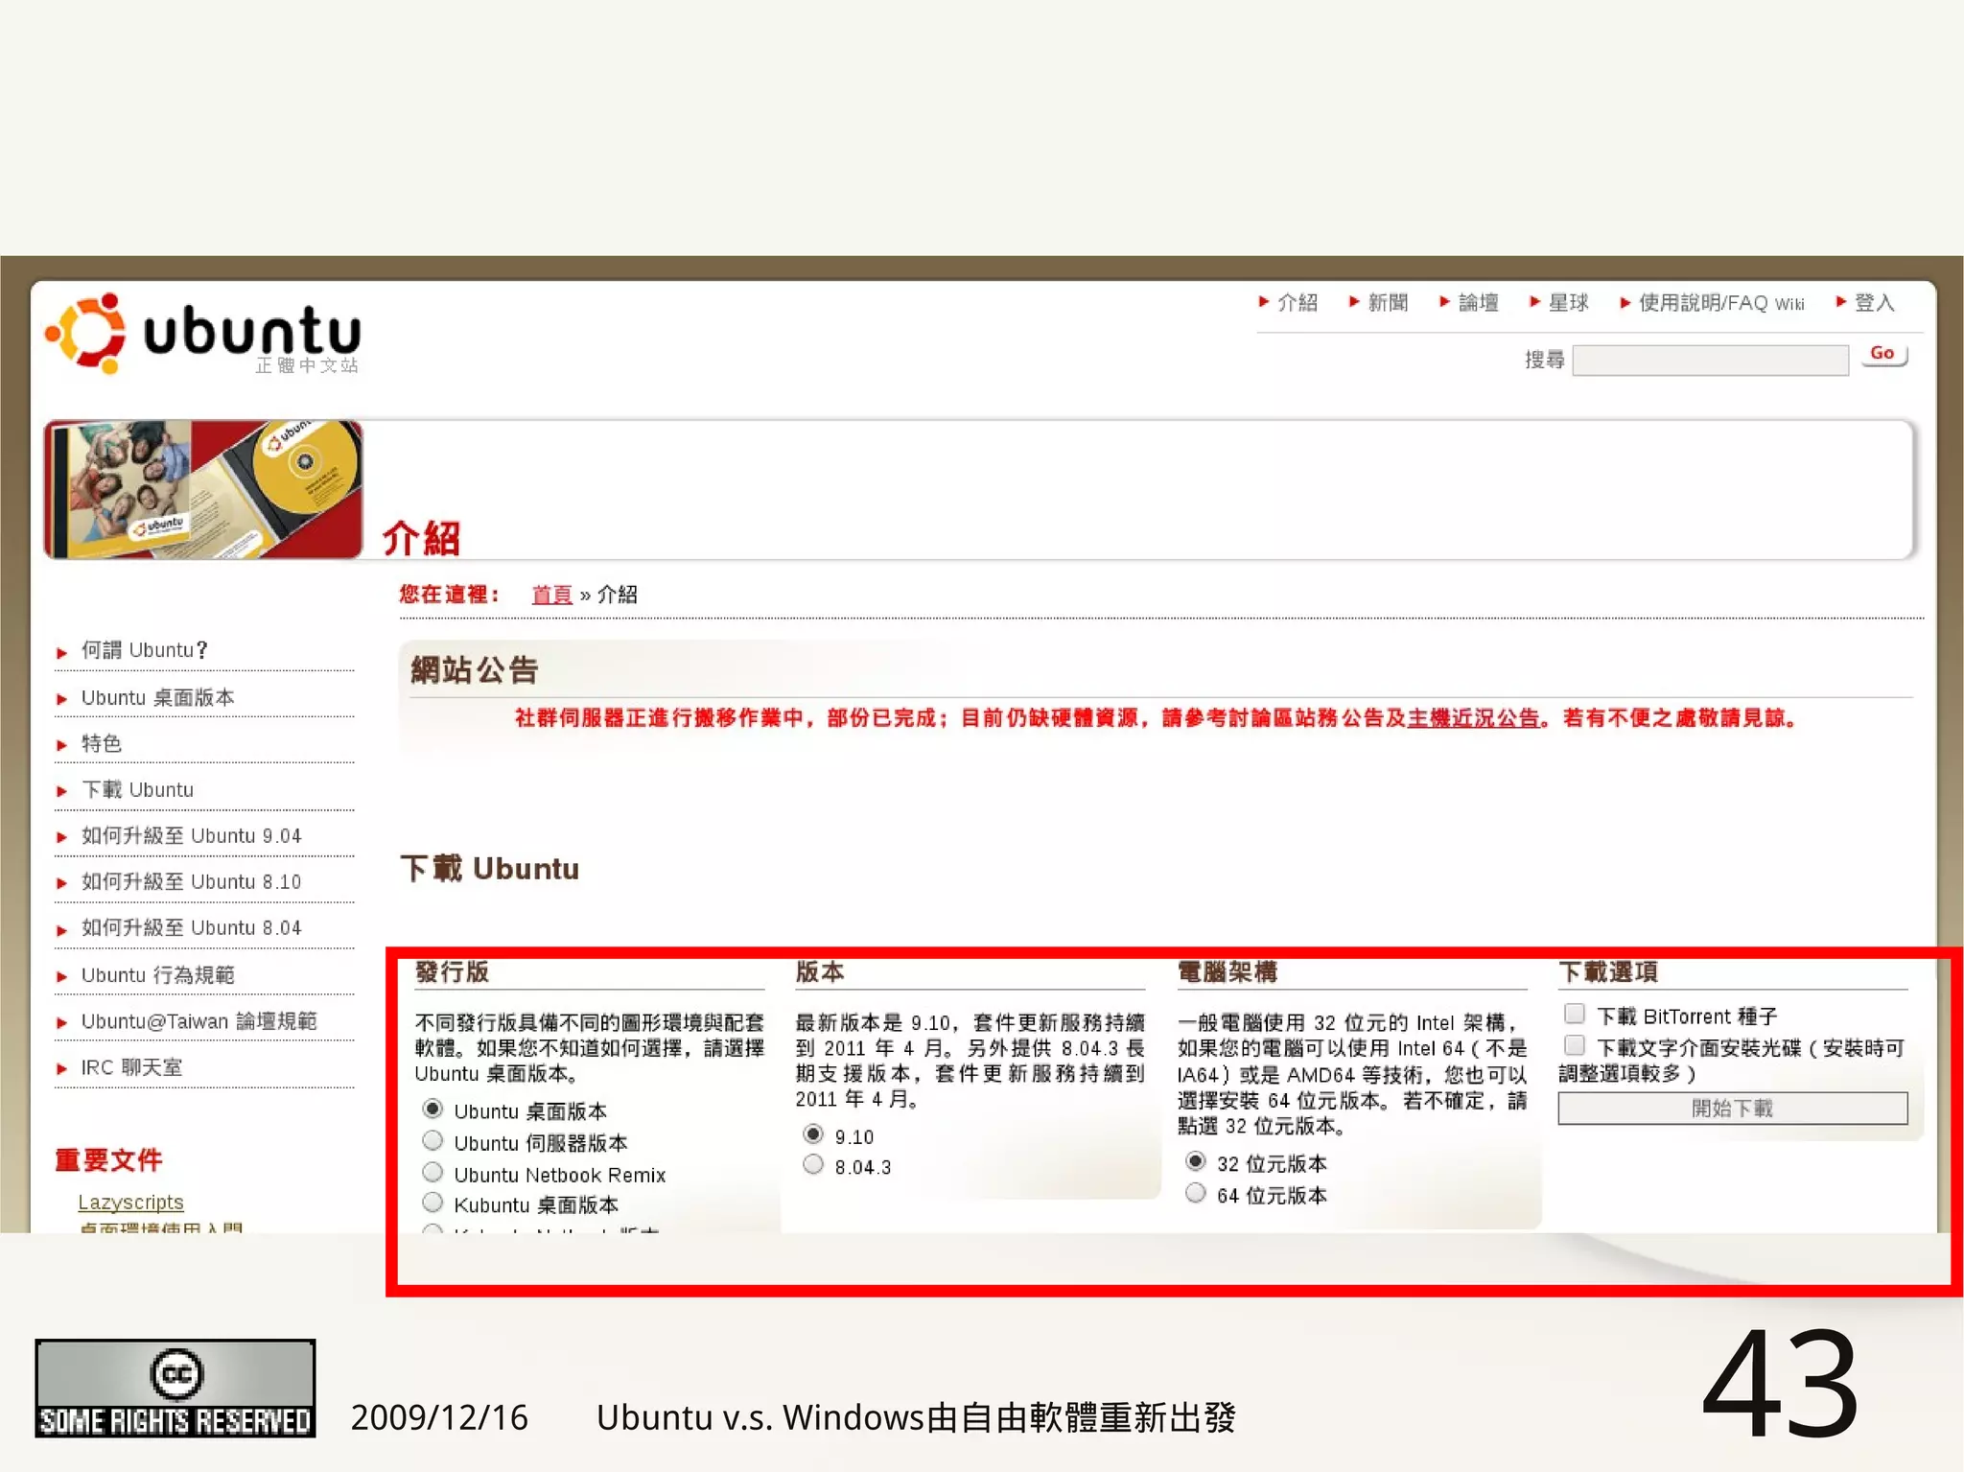Screen dimensions: 1964x1472
Task: Click the red arrow beside 特色
Action: point(62,745)
